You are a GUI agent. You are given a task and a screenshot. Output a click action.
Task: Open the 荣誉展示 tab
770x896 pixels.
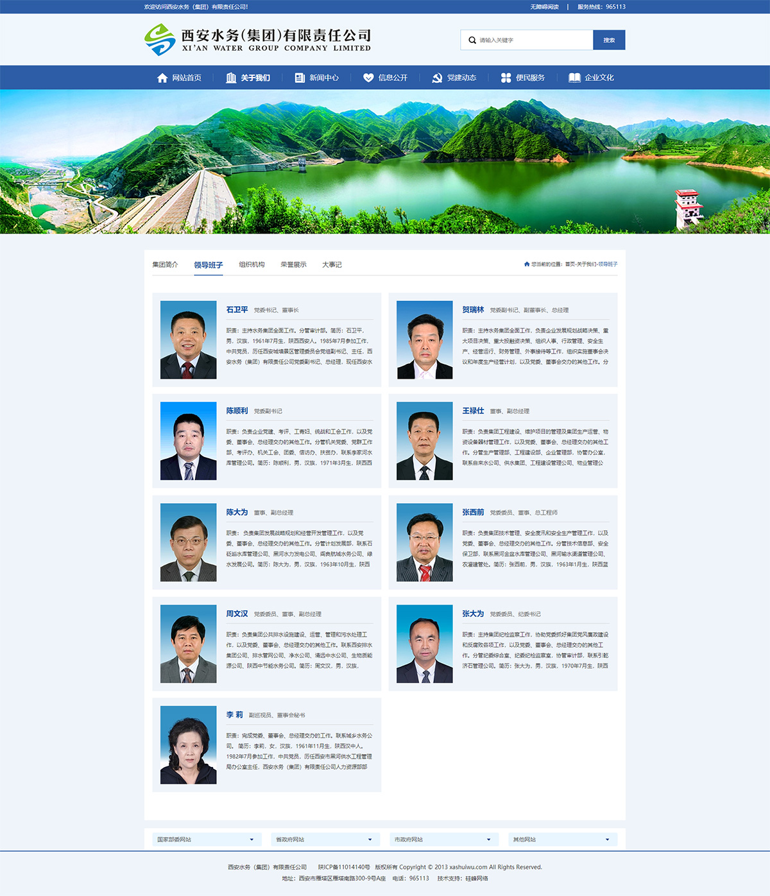pos(293,264)
